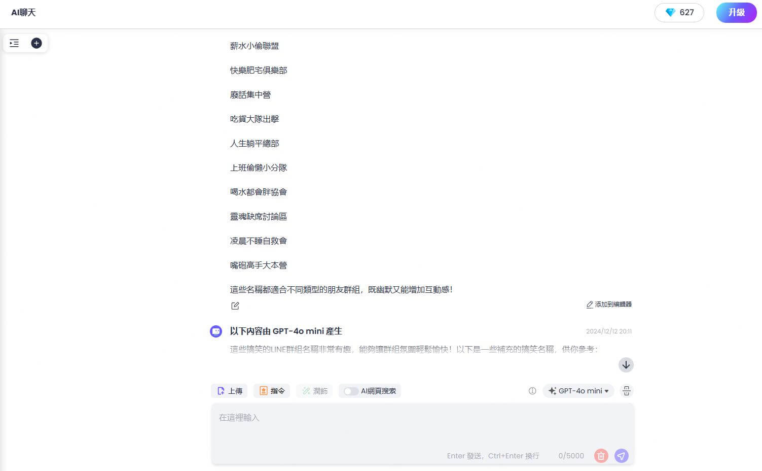
Task: Click the text 喝水都會胖協會
Action: 259,192
